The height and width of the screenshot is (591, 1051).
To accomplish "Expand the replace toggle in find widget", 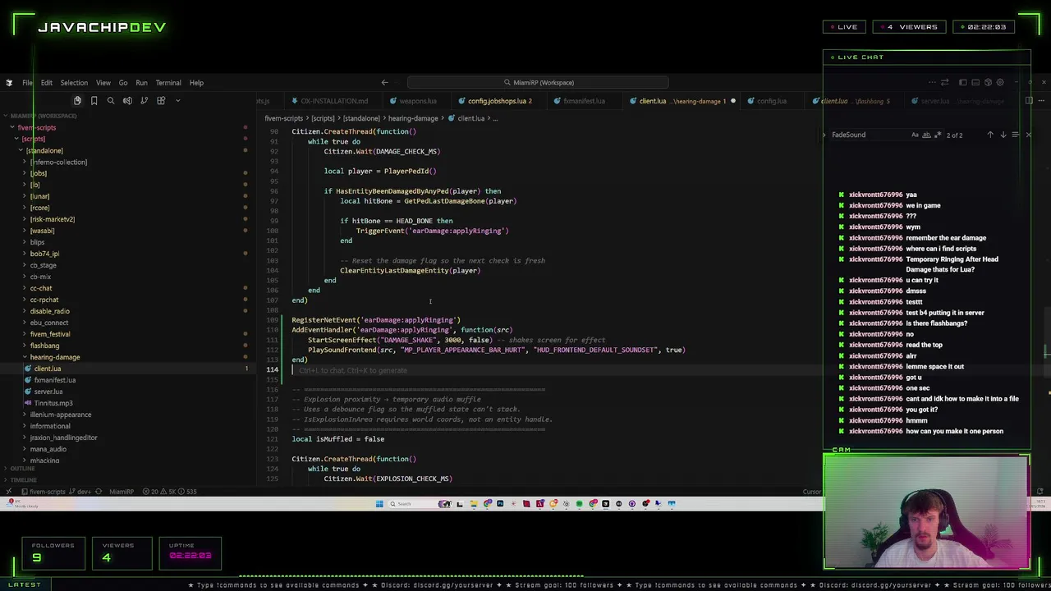I will [824, 135].
